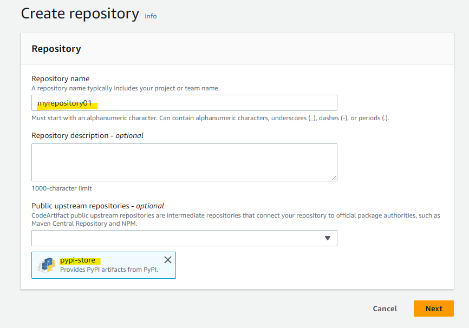Remove the pypi-store upstream with X
This screenshot has height=328, width=469.
click(x=168, y=260)
